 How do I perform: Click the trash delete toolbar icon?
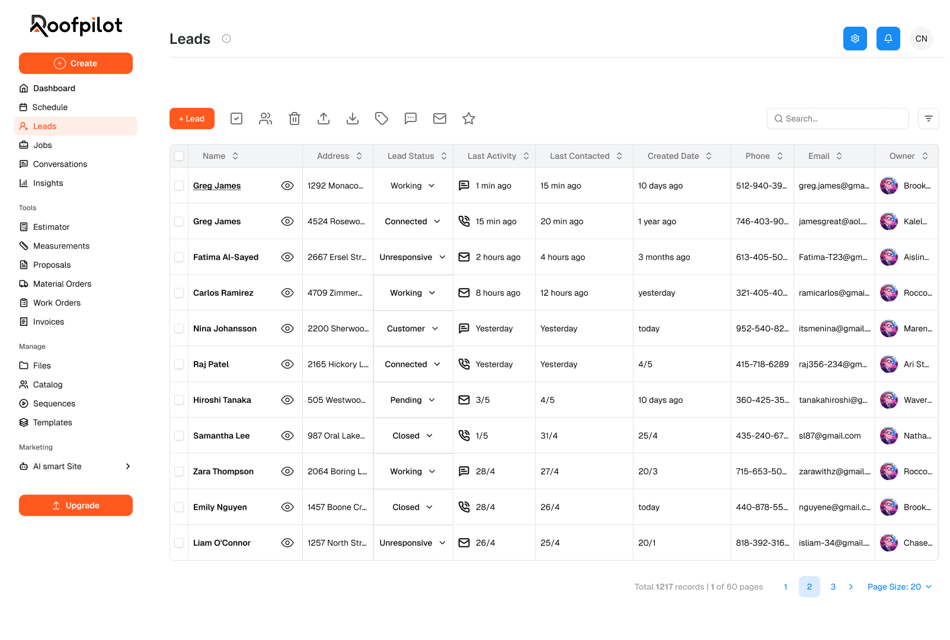pos(295,119)
